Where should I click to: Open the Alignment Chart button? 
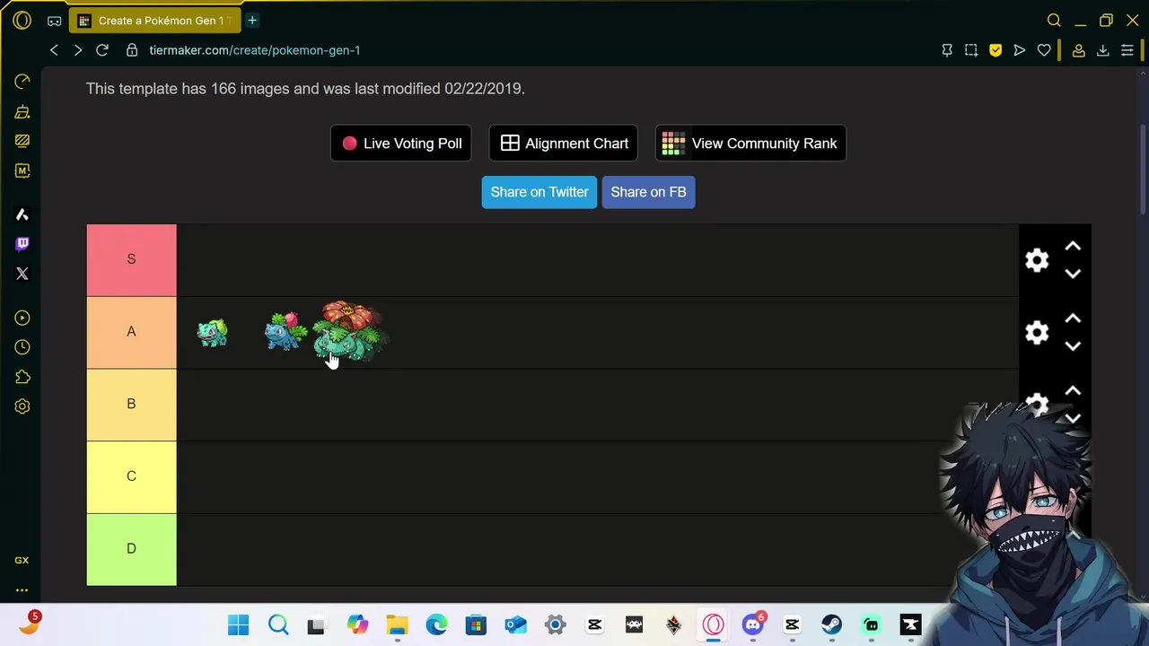coord(564,144)
